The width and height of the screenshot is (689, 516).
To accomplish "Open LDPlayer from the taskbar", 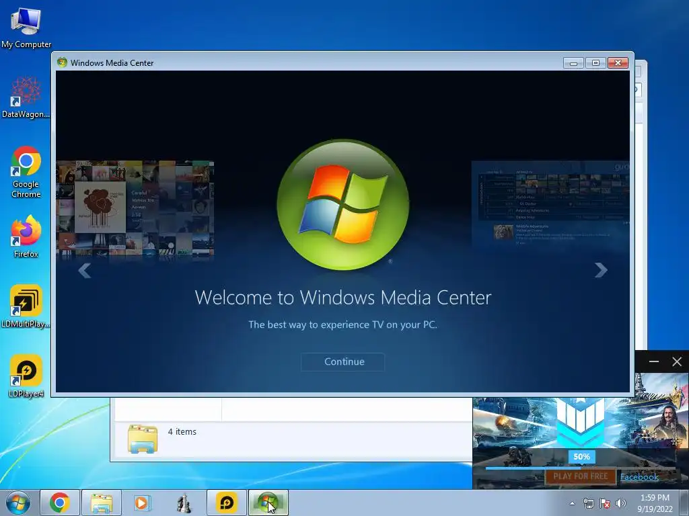I will tap(226, 503).
